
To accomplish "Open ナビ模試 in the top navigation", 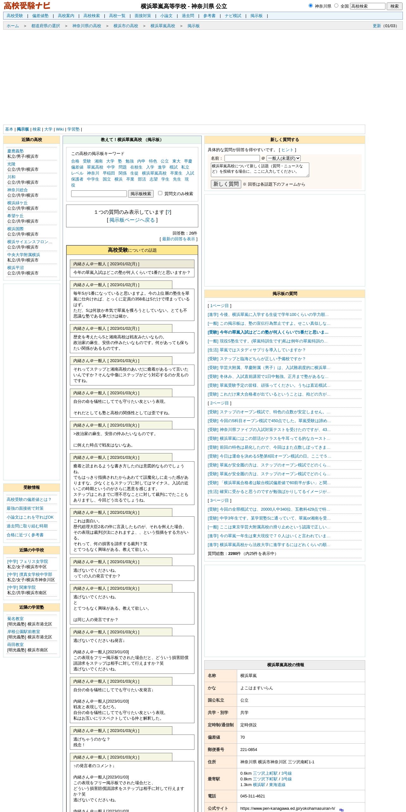I will click(x=233, y=16).
